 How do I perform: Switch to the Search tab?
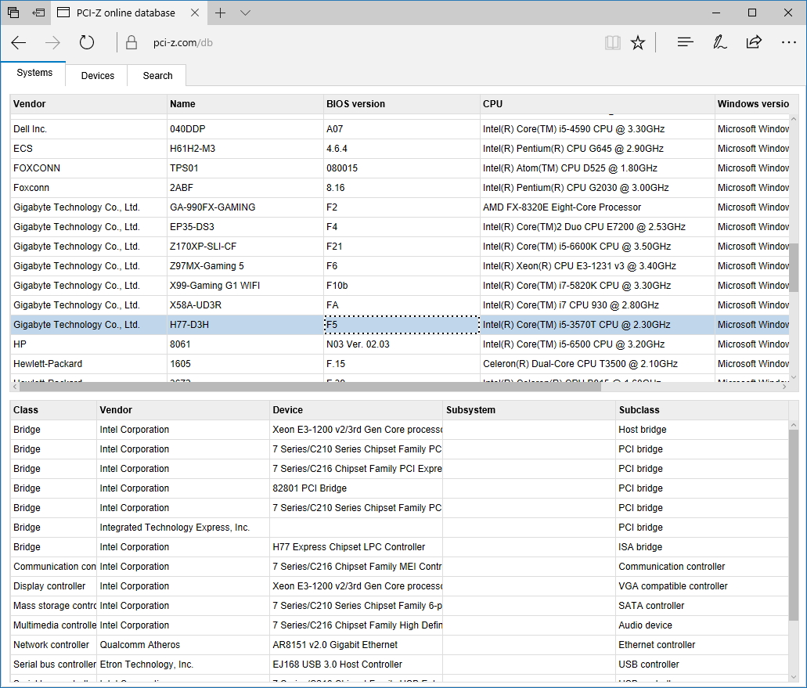point(157,76)
